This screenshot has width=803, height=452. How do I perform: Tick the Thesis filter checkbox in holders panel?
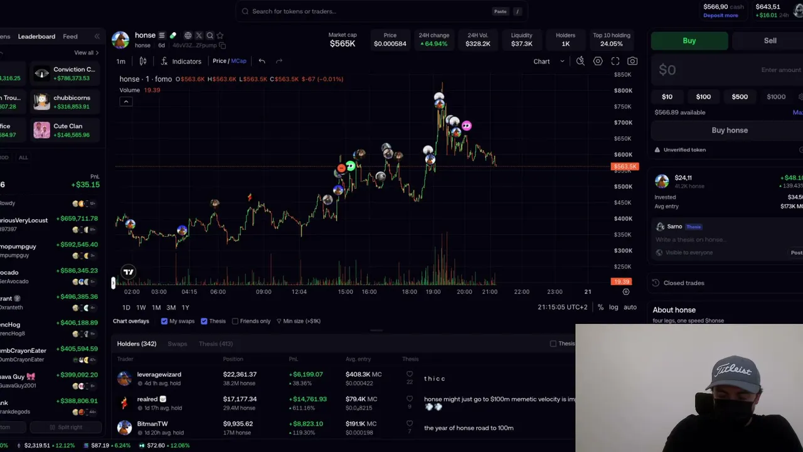(553, 343)
